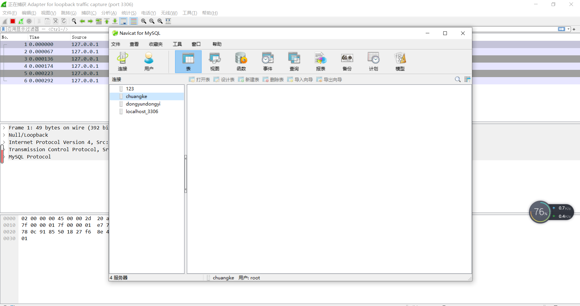Screen dimensions: 580x306
Task: Expand the Null/Loopback details row
Action: 4,135
